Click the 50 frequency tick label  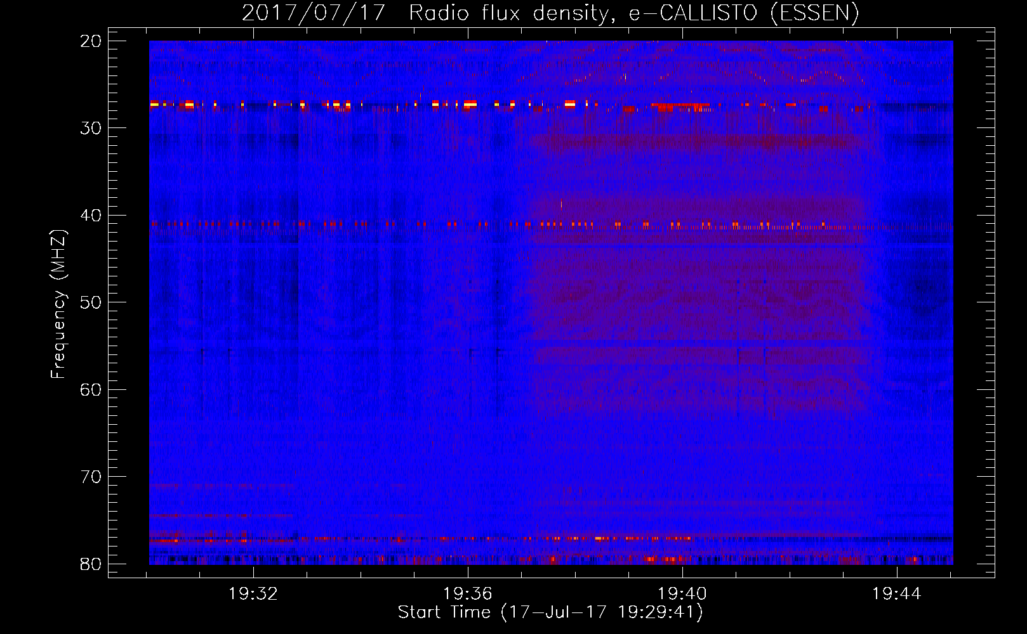tap(91, 302)
